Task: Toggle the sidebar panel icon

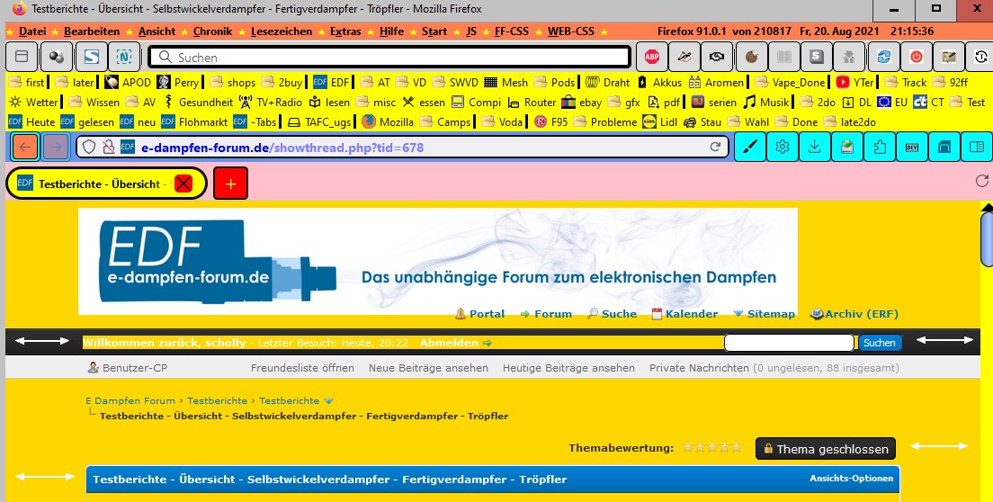Action: pos(974,147)
